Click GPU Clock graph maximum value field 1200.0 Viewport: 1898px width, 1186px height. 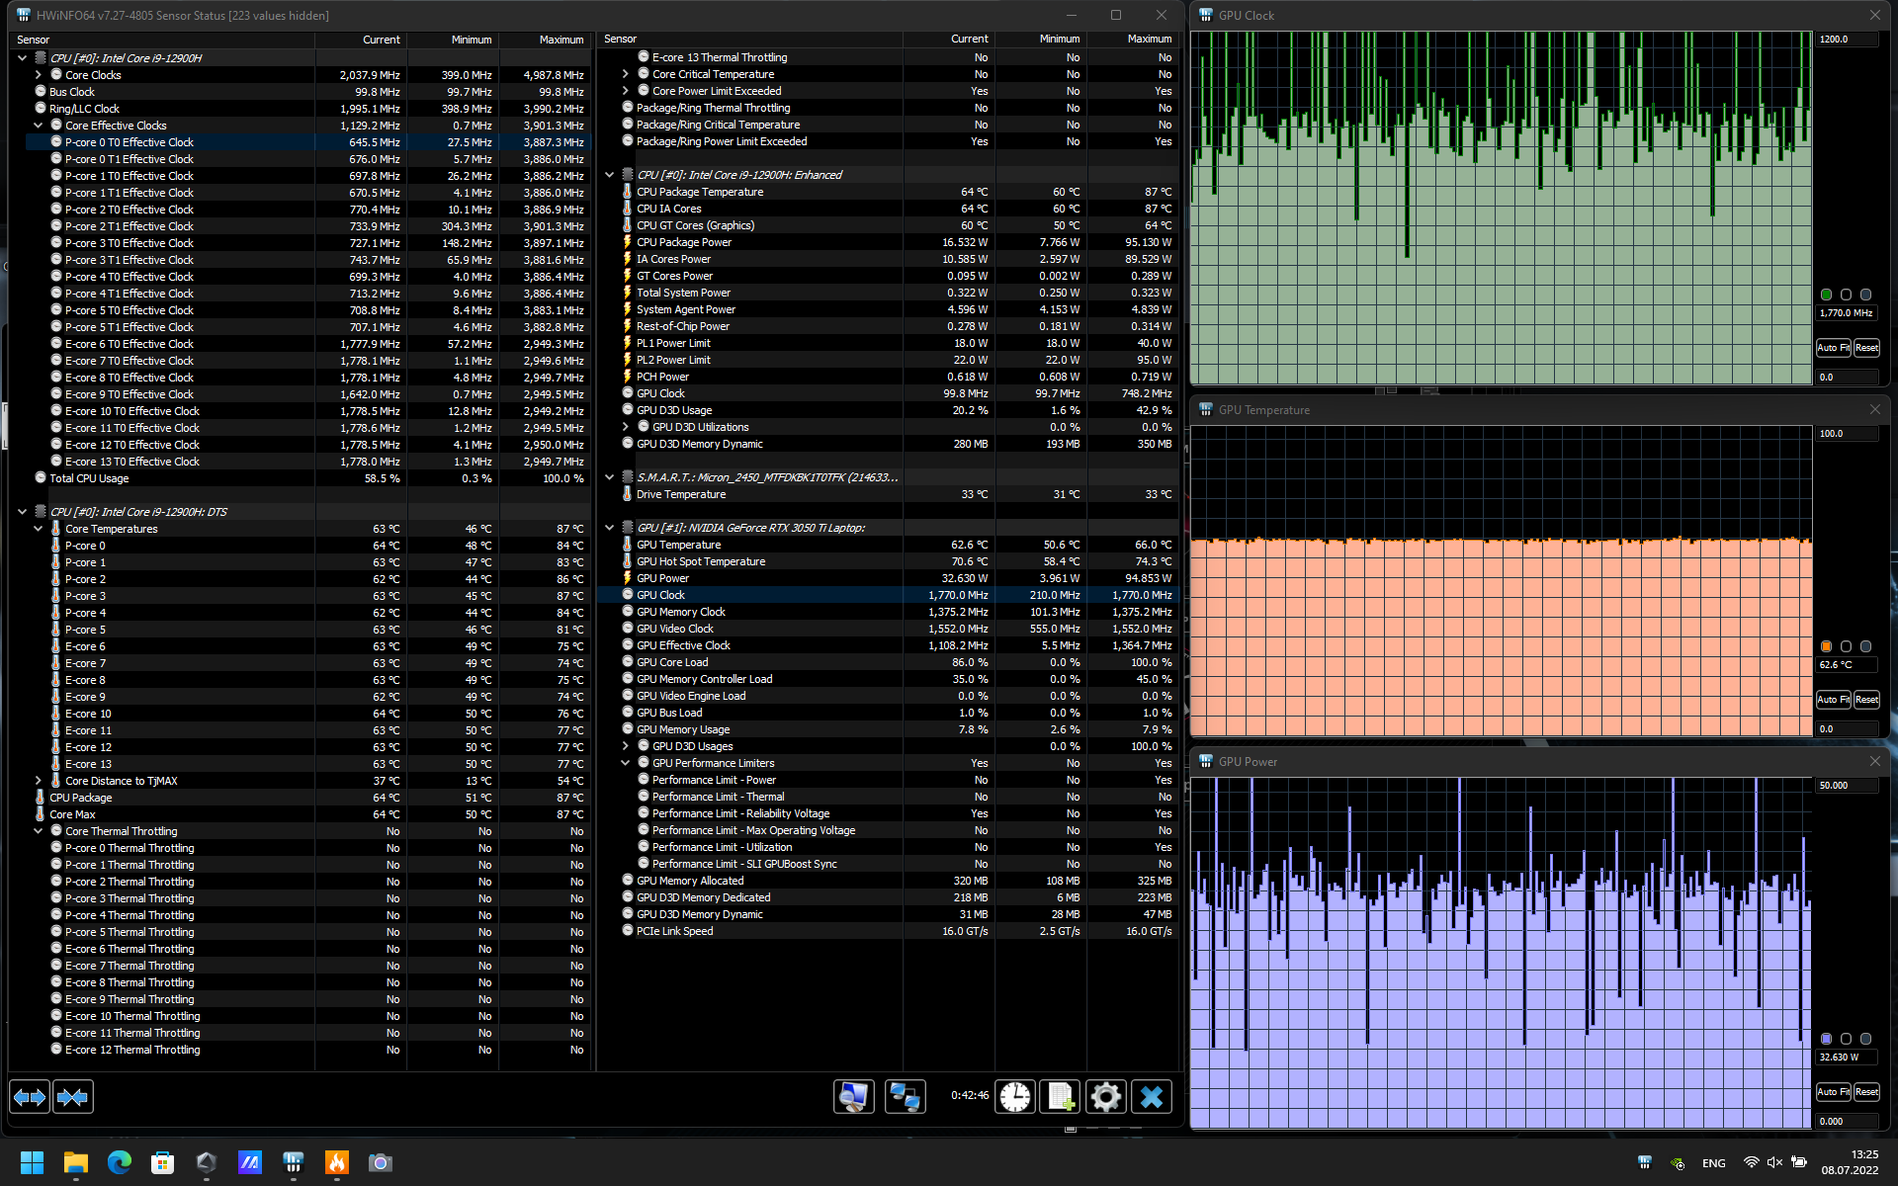tap(1845, 40)
